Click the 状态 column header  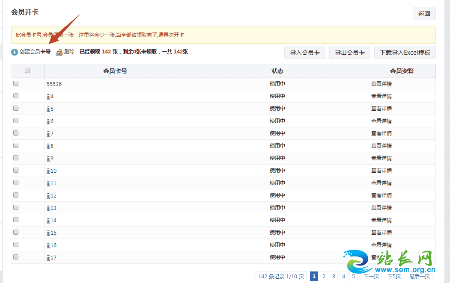click(x=277, y=71)
